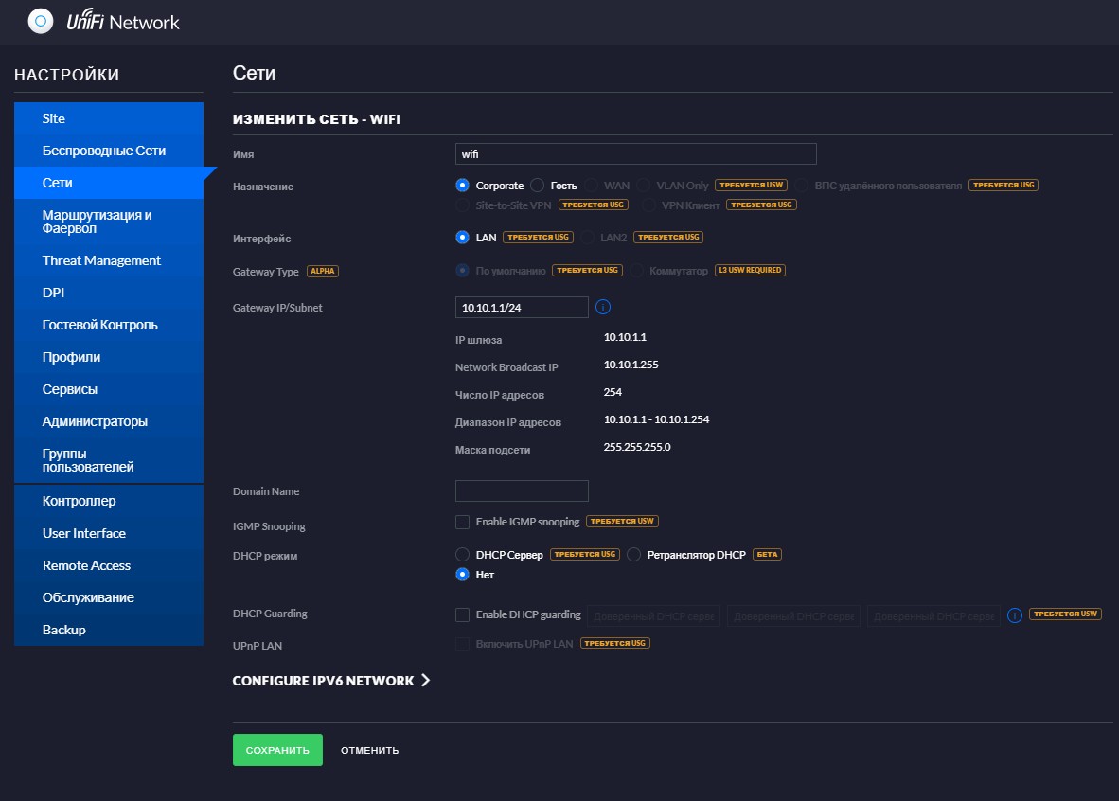
Task: Open the Backup settings page
Action: point(64,630)
